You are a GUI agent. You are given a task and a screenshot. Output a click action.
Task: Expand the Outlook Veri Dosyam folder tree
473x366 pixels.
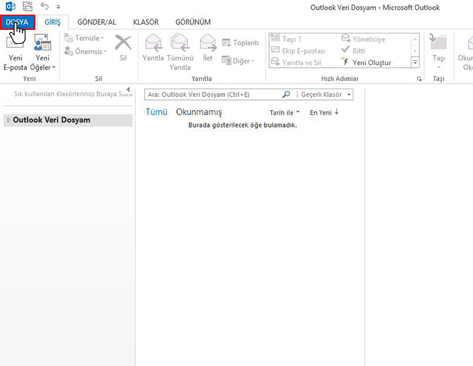[x=9, y=120]
